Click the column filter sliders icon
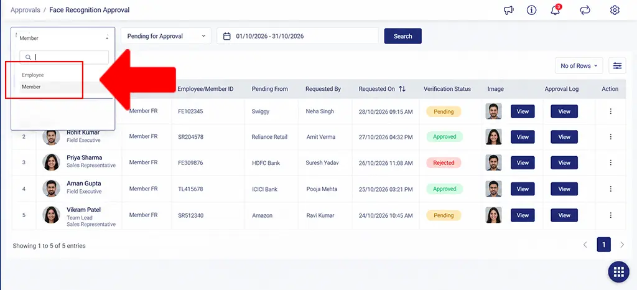This screenshot has width=637, height=290. point(617,66)
